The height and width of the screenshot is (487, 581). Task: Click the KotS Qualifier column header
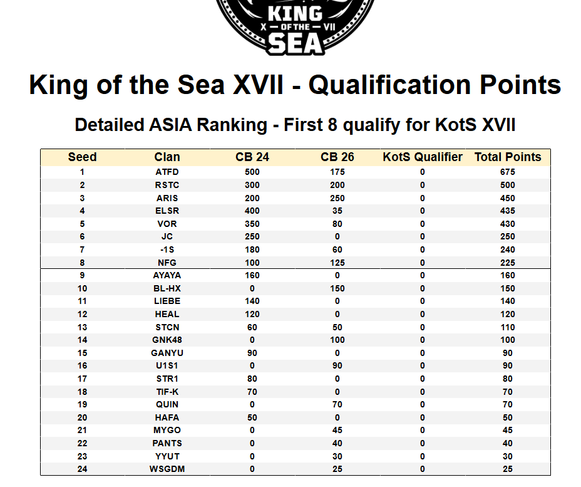tap(423, 157)
